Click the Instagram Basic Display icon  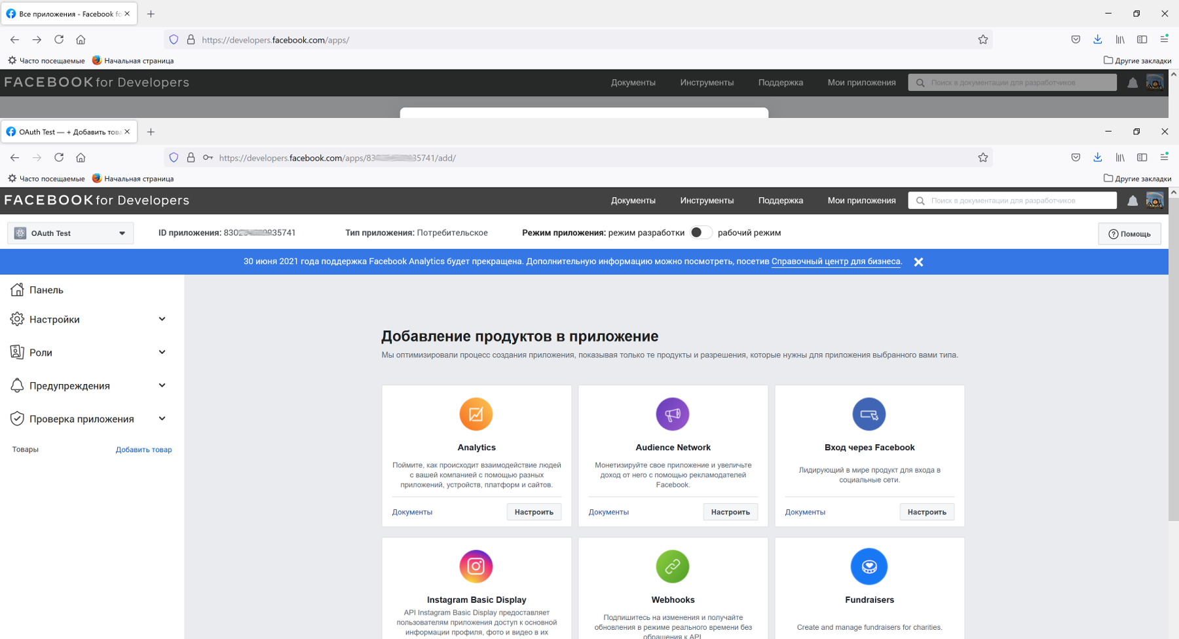pyautogui.click(x=476, y=566)
